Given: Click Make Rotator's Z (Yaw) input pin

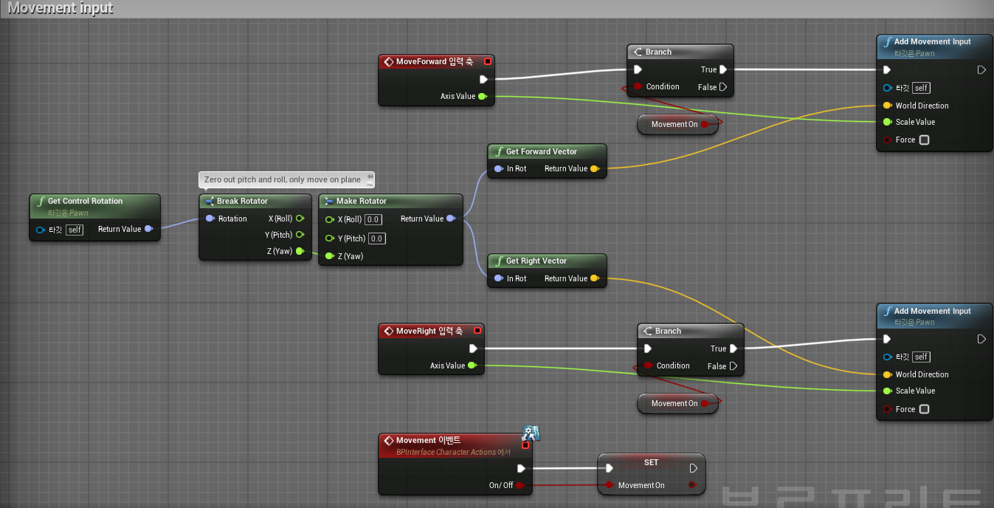Looking at the screenshot, I should pos(329,256).
